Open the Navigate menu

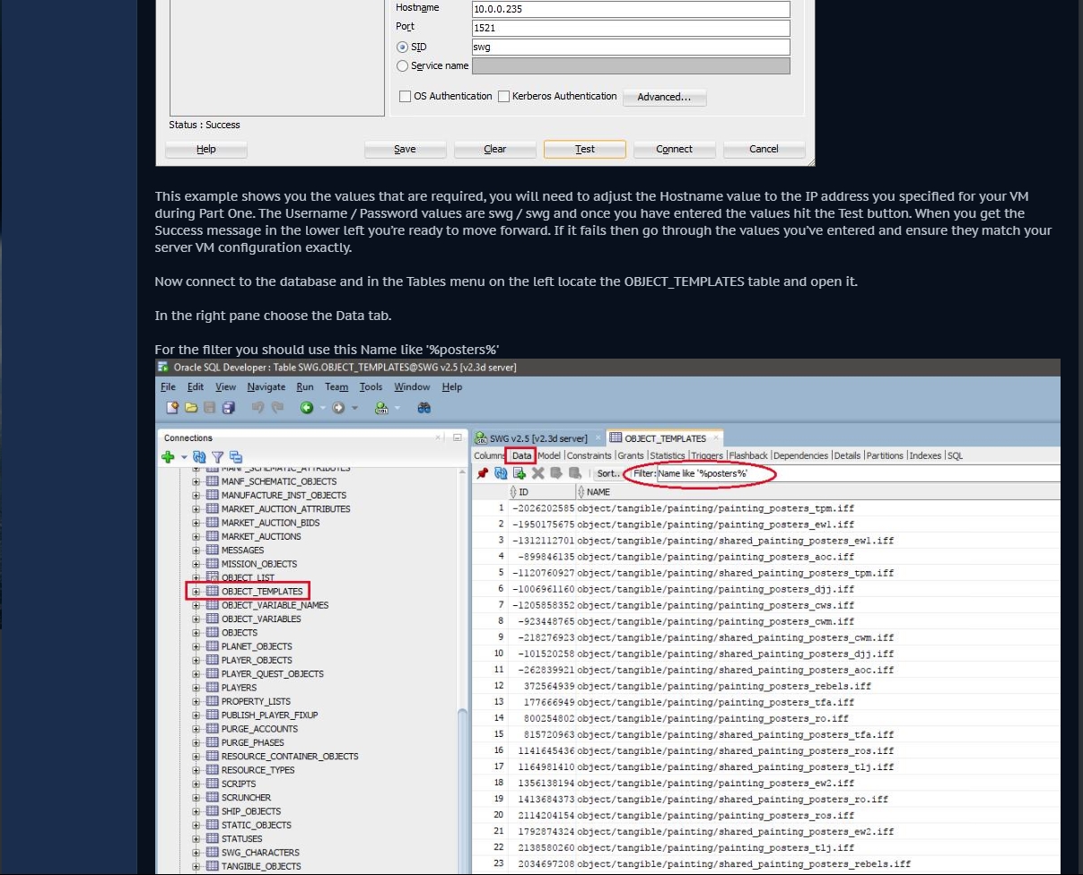[266, 387]
